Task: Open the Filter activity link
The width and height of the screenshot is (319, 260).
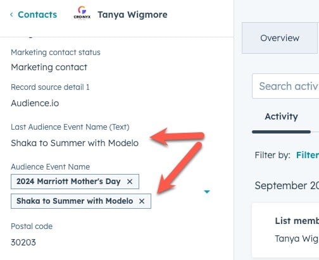Action: (x=308, y=155)
